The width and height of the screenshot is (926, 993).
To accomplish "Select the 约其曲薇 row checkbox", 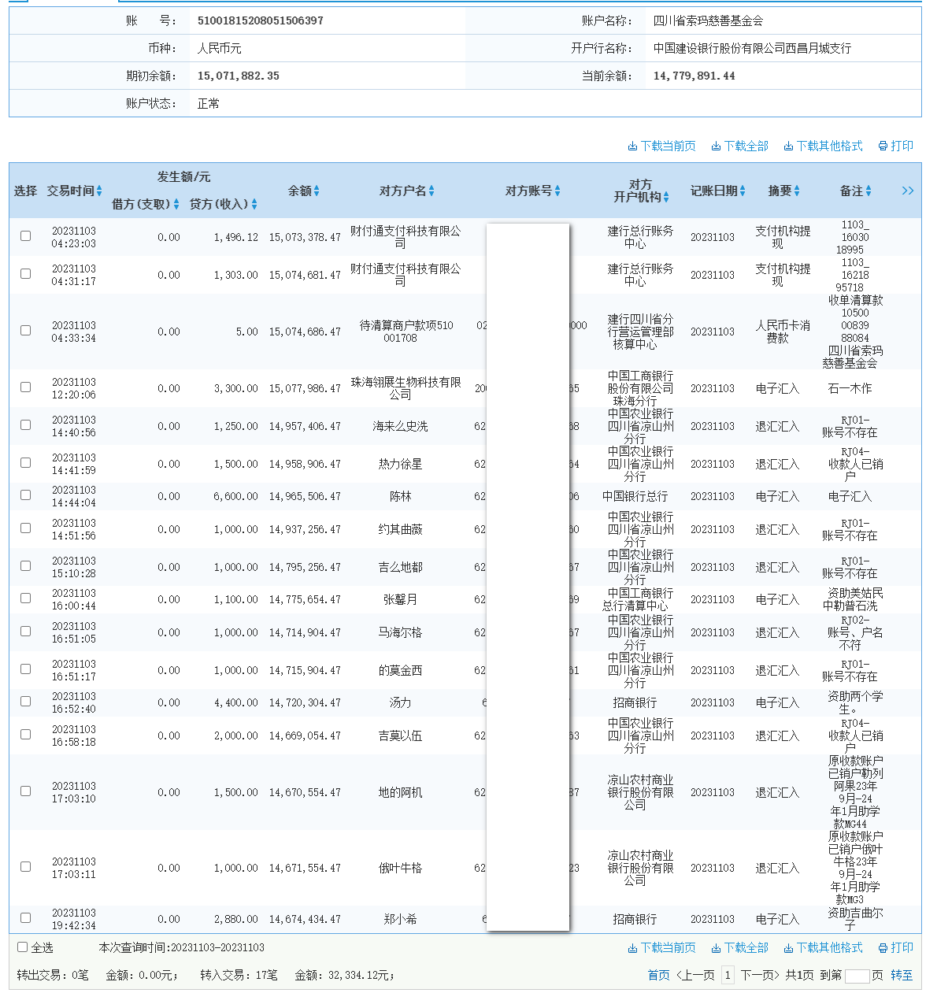I will (26, 528).
